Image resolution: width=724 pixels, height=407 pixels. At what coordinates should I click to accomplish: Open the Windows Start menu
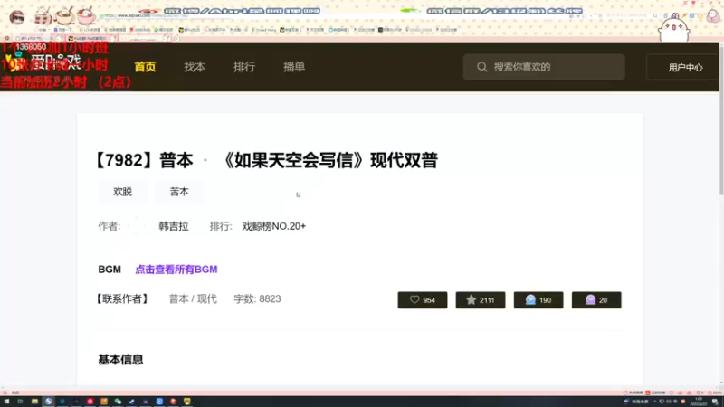6,402
